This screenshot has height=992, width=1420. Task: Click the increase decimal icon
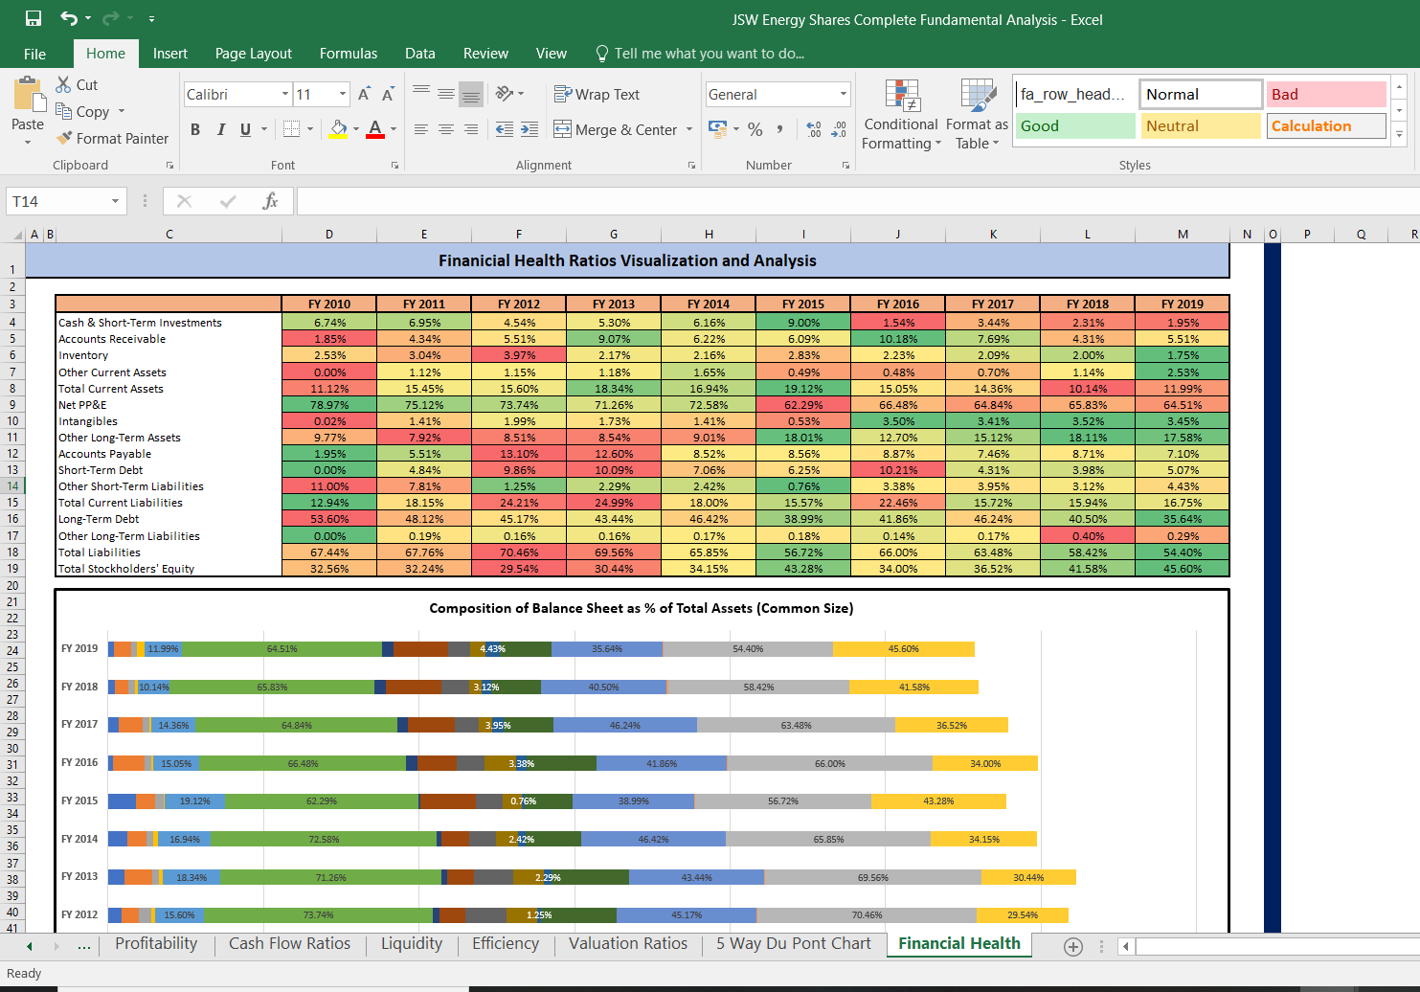[x=814, y=129]
